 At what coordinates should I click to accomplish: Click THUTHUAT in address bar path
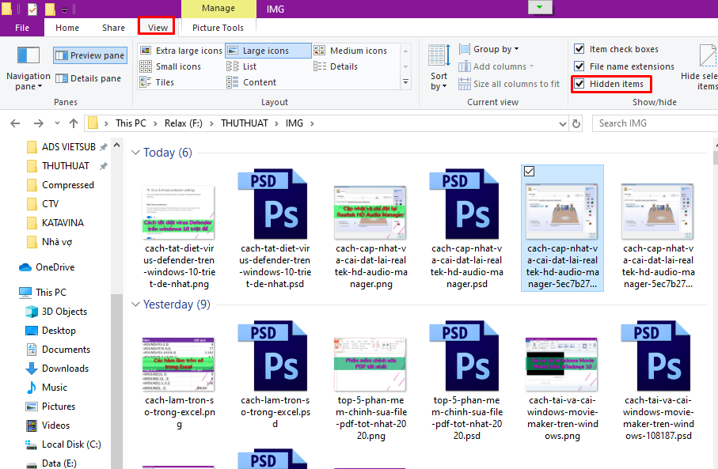click(244, 123)
